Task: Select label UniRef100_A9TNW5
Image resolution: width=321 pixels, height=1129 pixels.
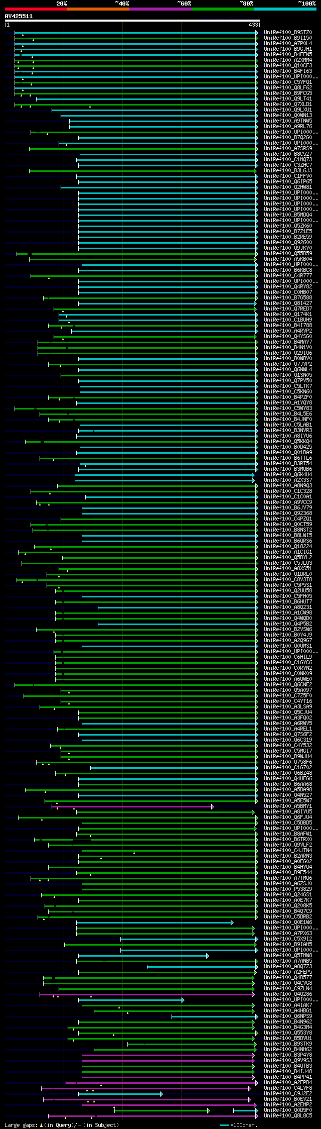Action: [288, 121]
